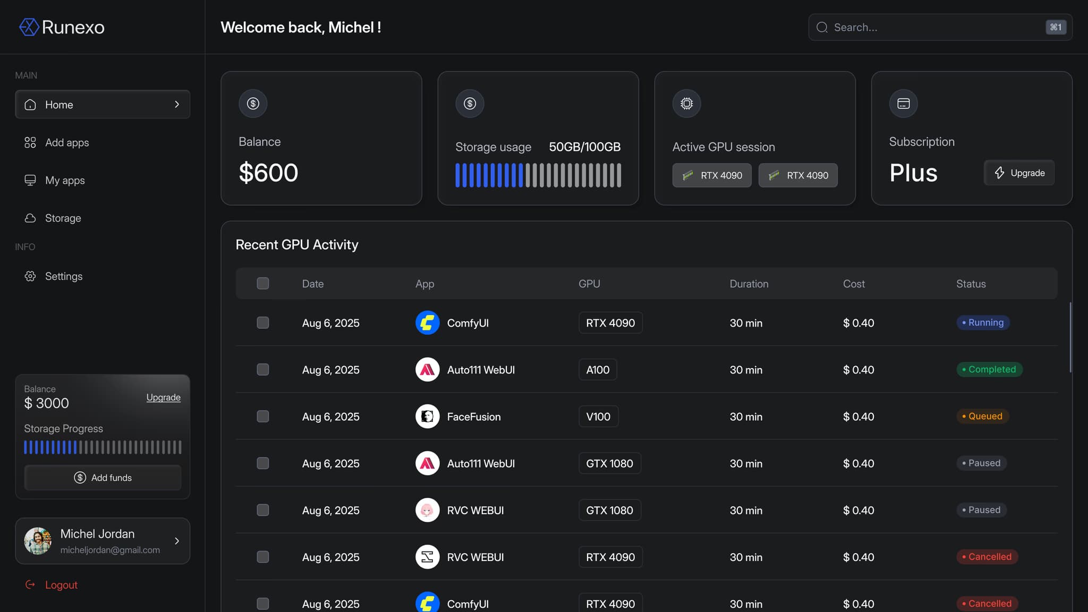This screenshot has width=1088, height=612.
Task: Click the FaceFusion app icon
Action: pos(427,416)
